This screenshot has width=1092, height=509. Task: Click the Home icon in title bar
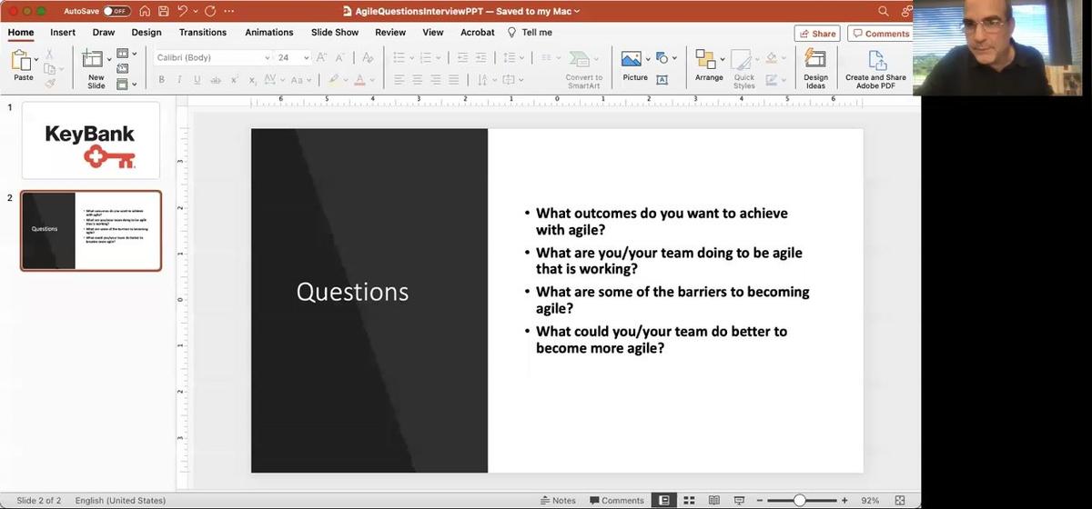(x=145, y=11)
